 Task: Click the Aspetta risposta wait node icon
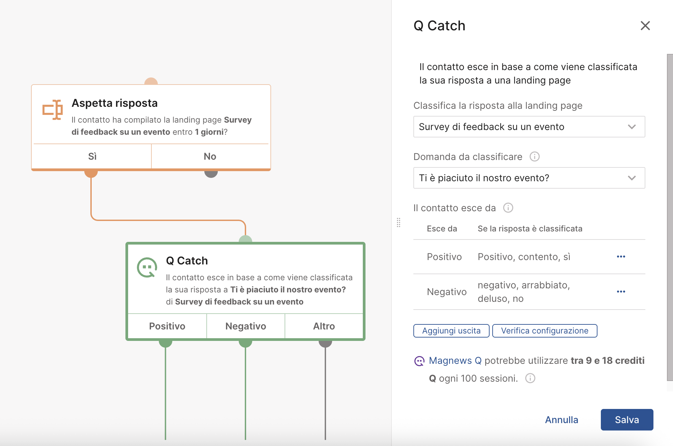(52, 109)
